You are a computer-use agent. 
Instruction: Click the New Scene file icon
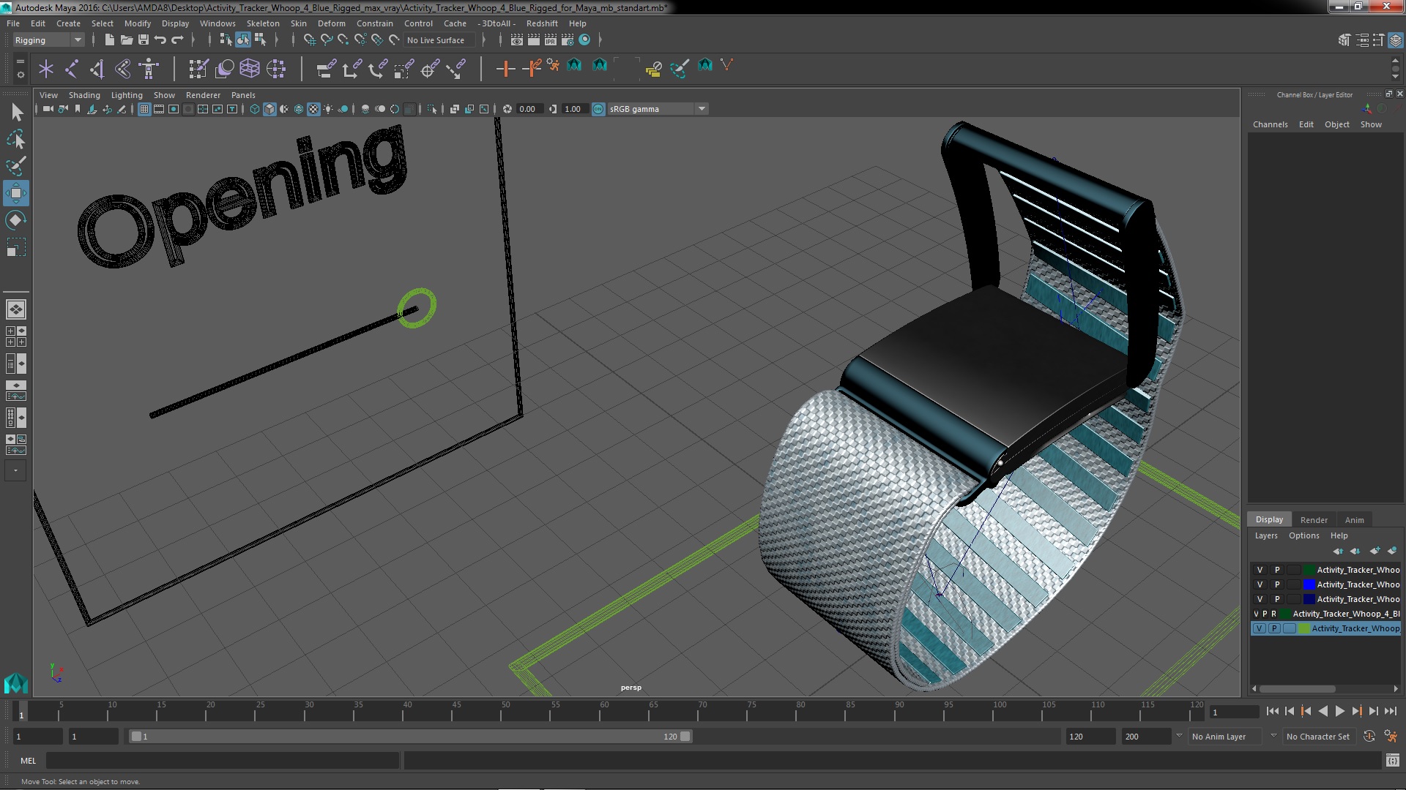click(x=109, y=40)
